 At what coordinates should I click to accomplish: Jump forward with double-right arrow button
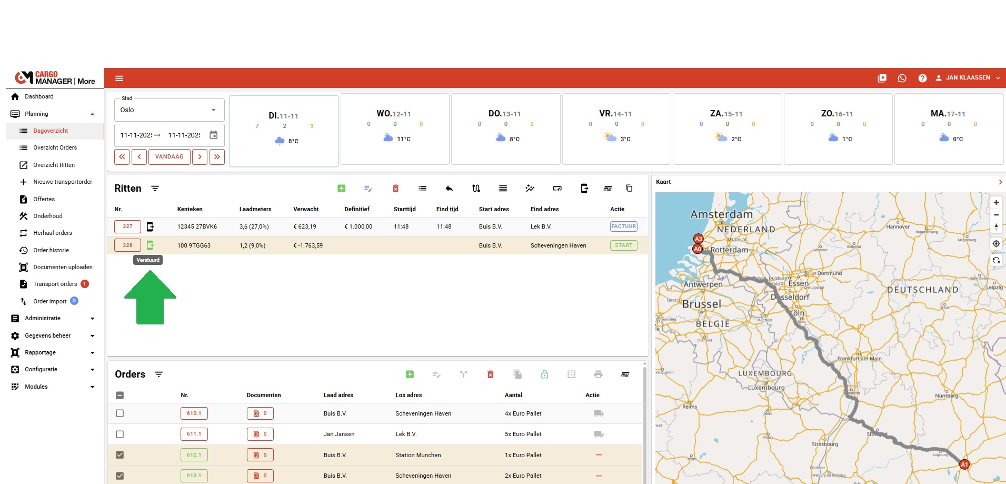[x=217, y=157]
